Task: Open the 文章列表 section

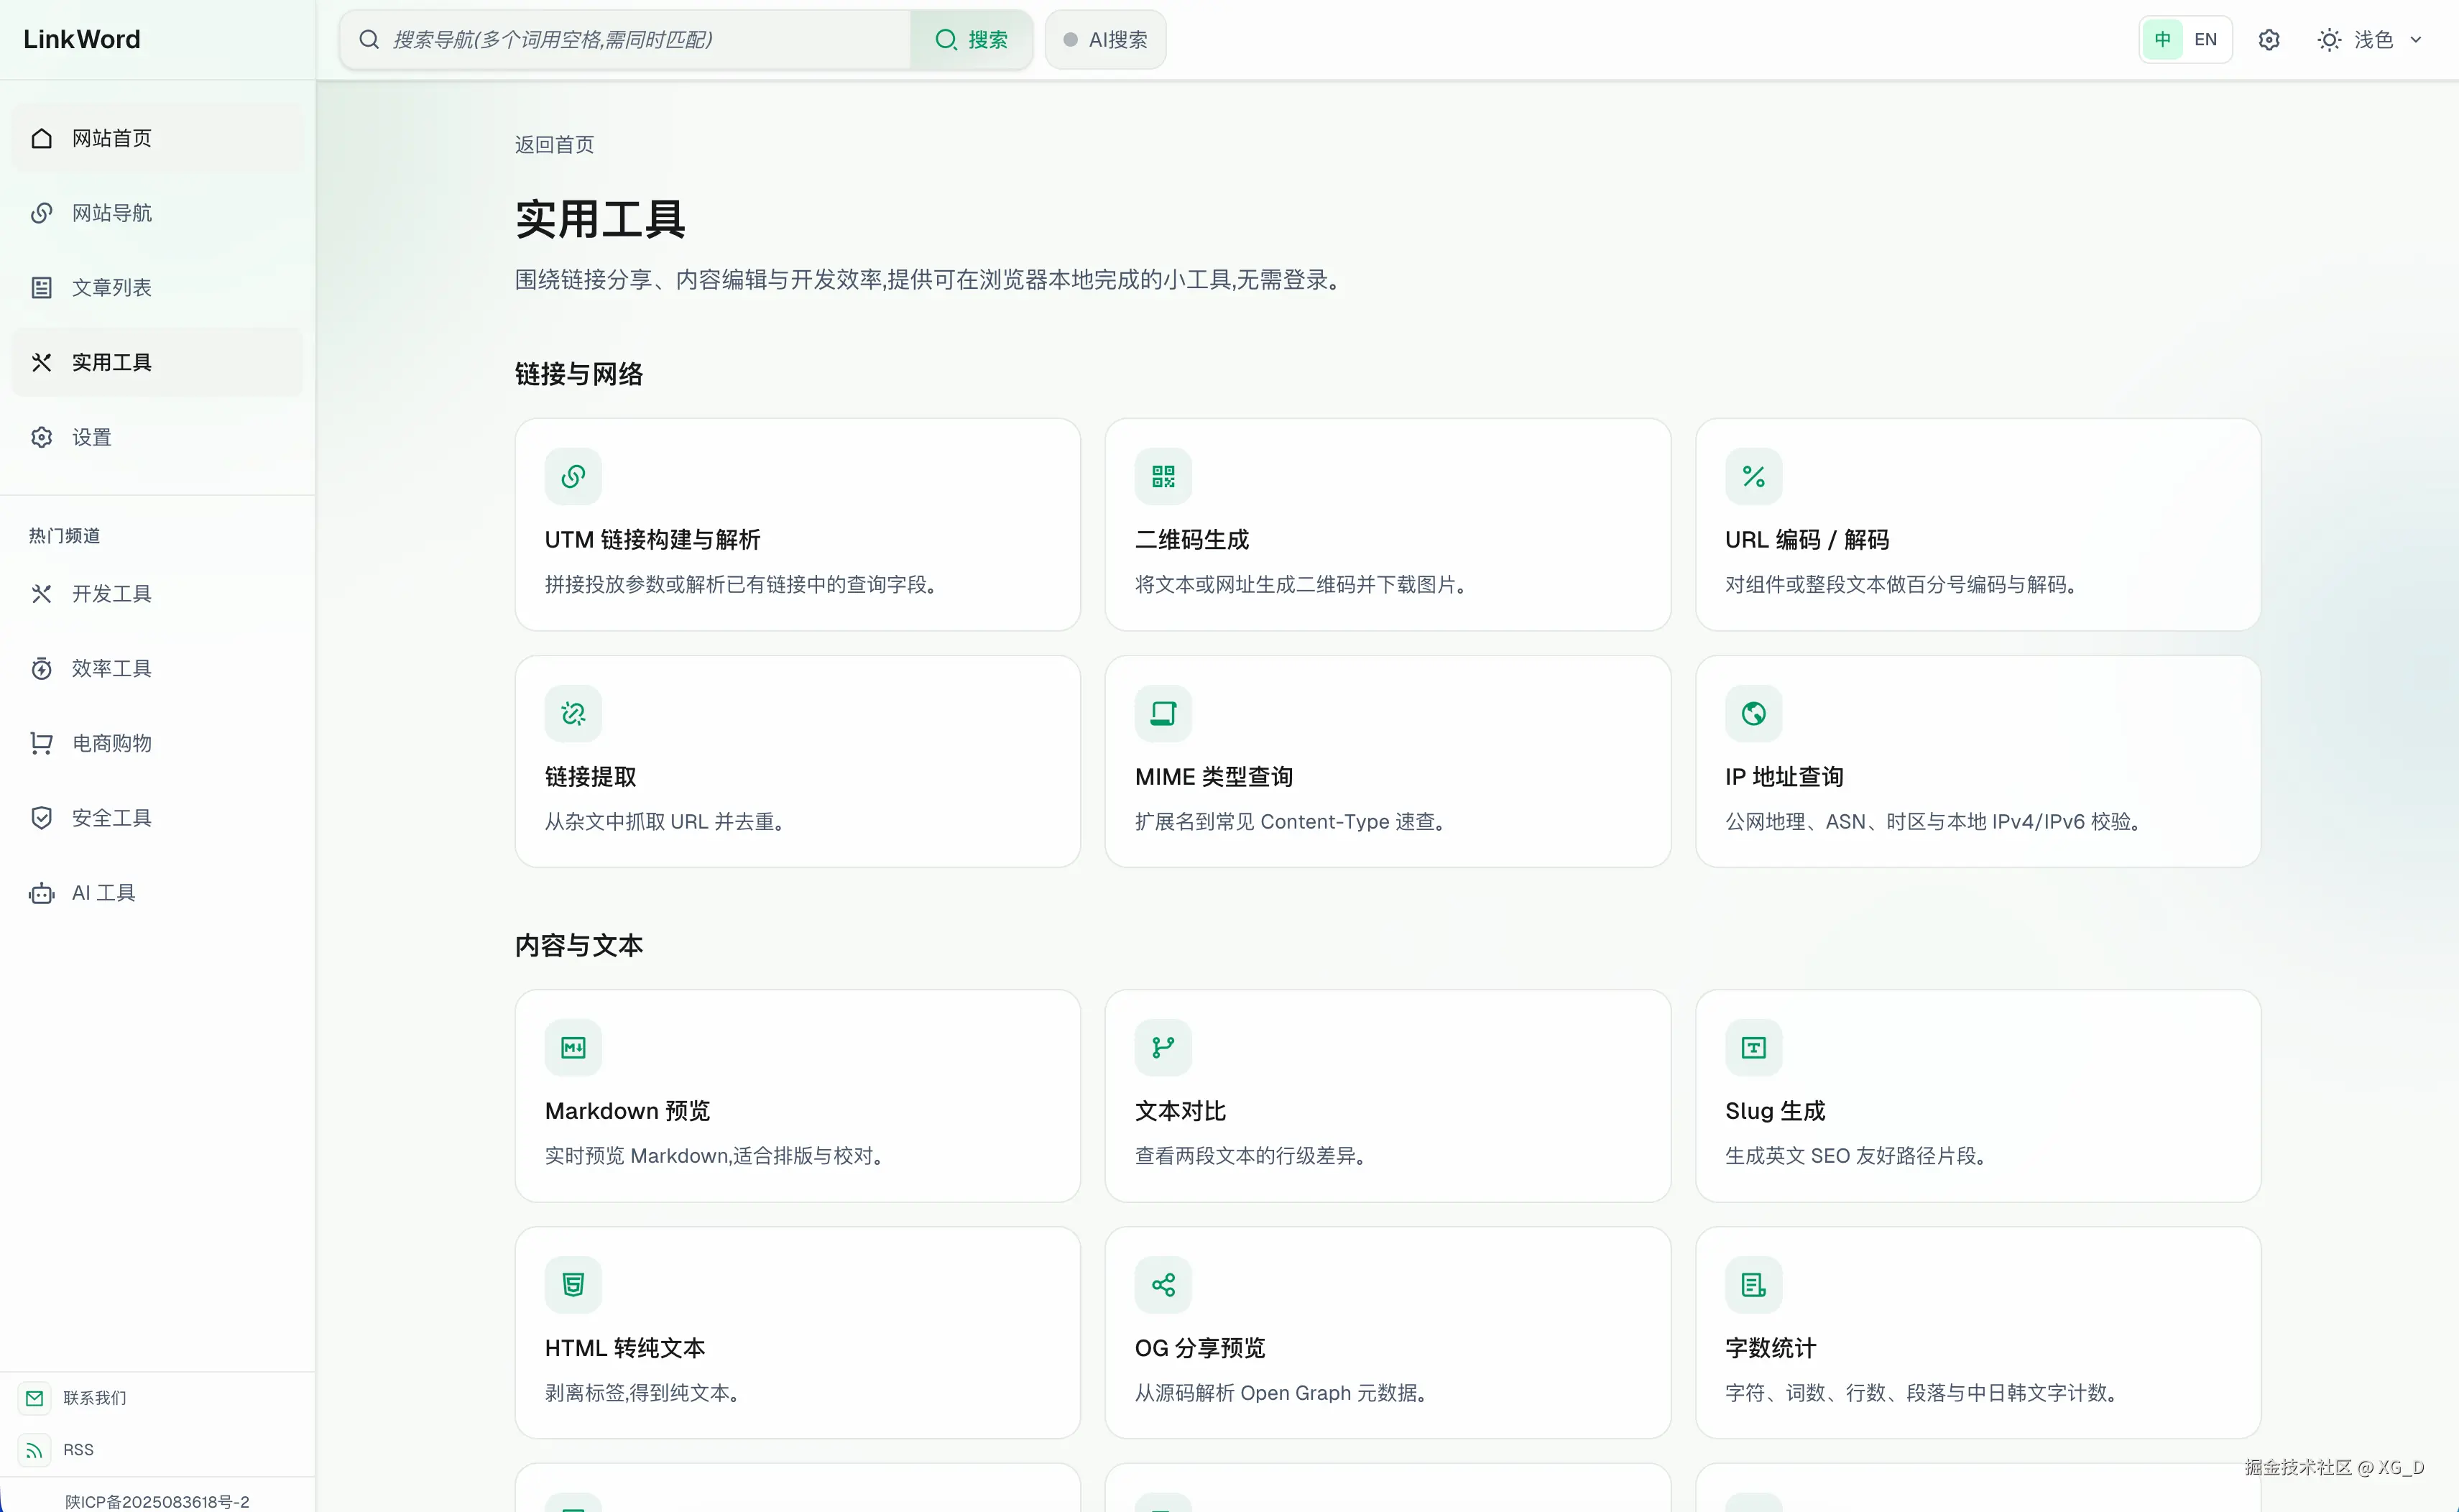Action: point(111,287)
